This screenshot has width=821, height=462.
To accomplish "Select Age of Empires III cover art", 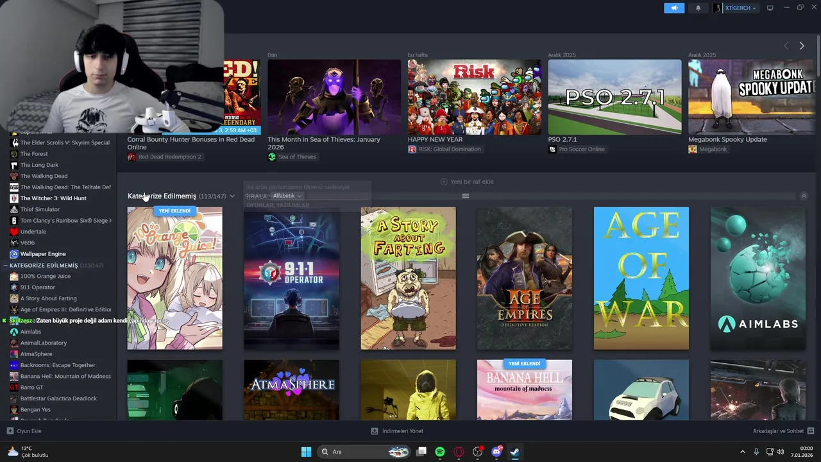I will 525,278.
